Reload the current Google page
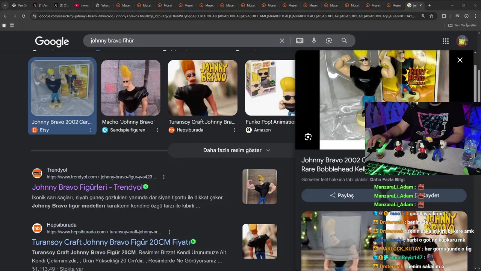The height and width of the screenshot is (271, 481). [x=24, y=16]
